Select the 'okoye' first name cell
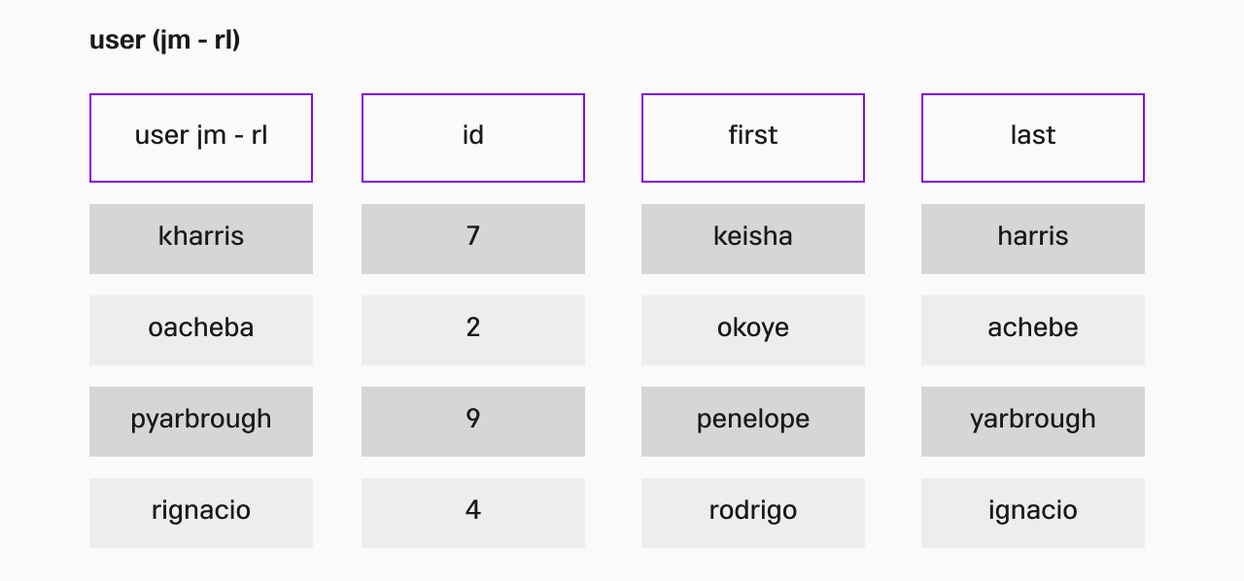 (753, 330)
